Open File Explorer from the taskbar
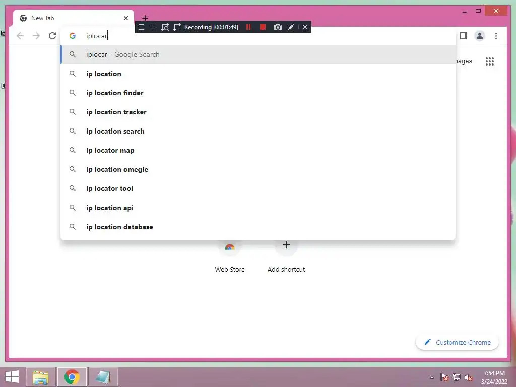Screen dimensions: 516x387 pos(41,377)
